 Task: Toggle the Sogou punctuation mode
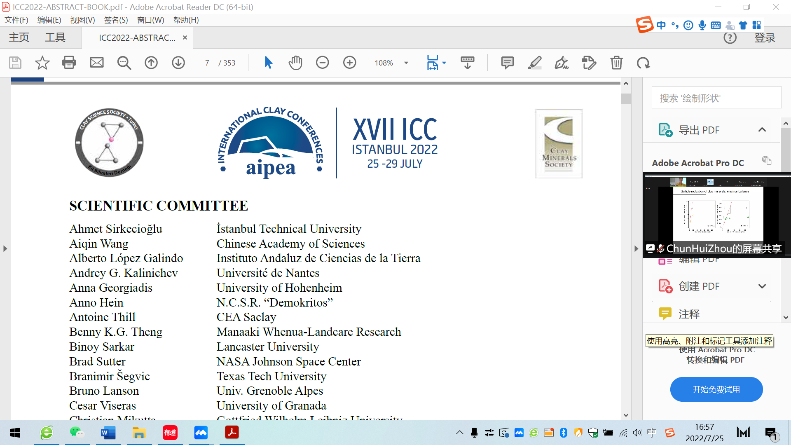point(675,26)
